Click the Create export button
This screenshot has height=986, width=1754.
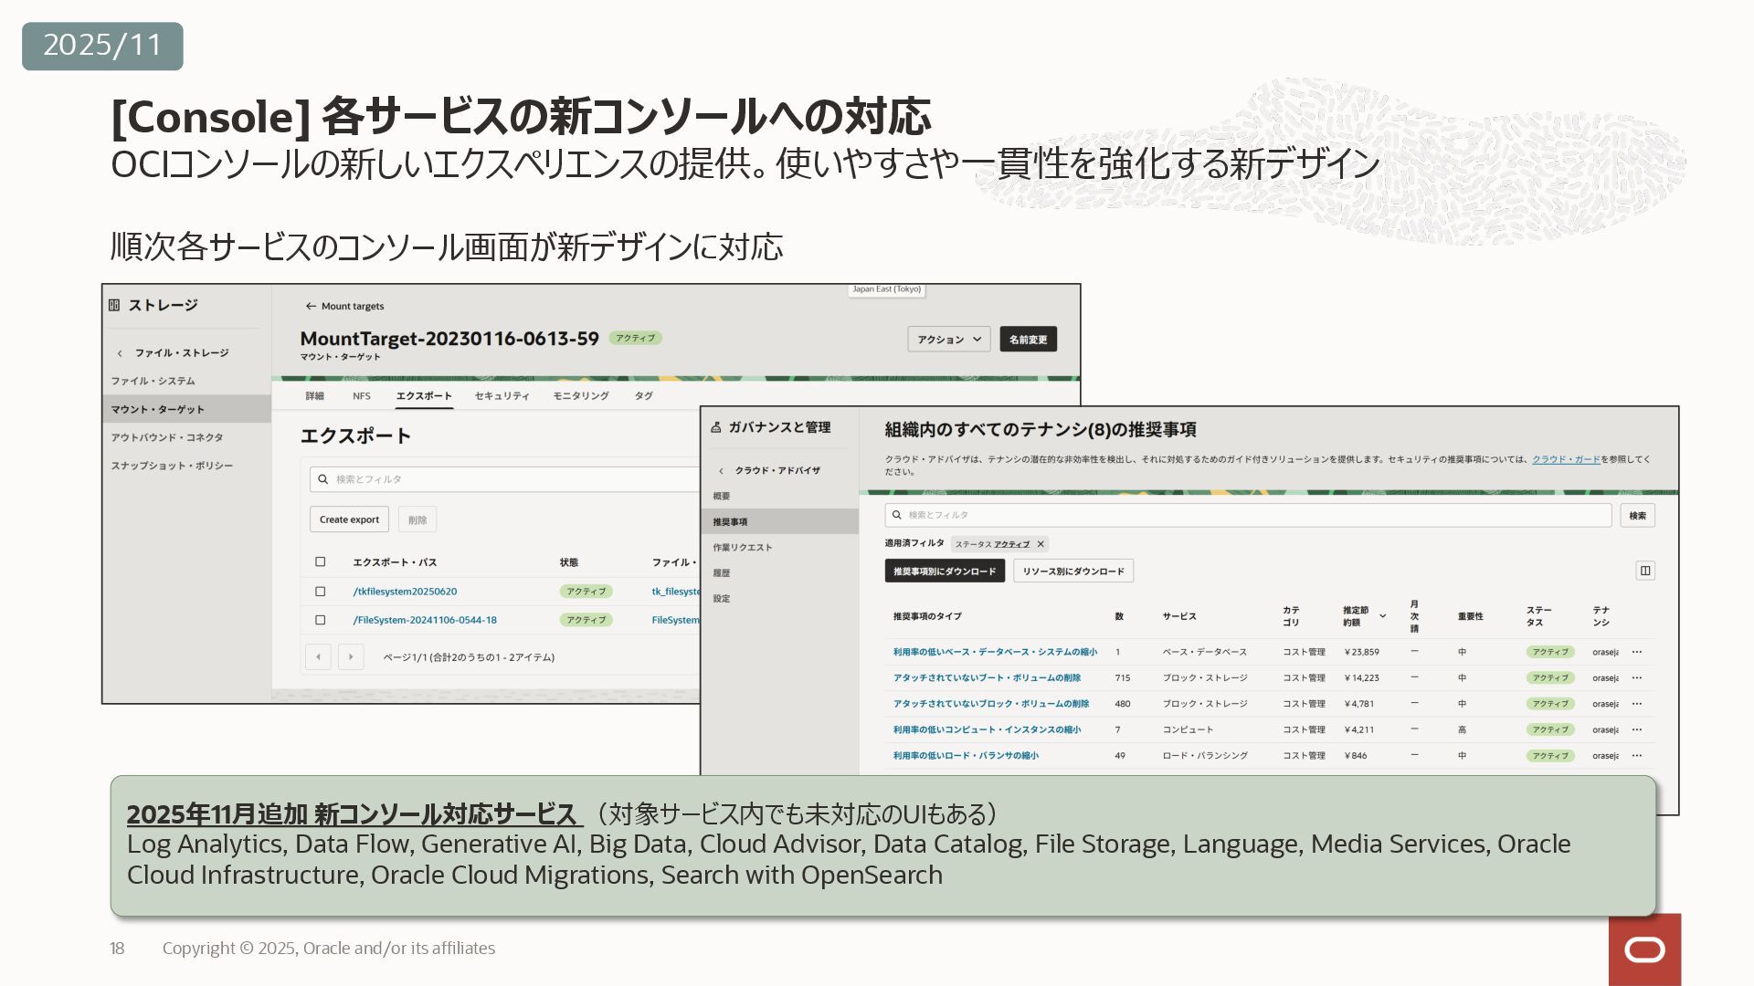[x=349, y=519]
